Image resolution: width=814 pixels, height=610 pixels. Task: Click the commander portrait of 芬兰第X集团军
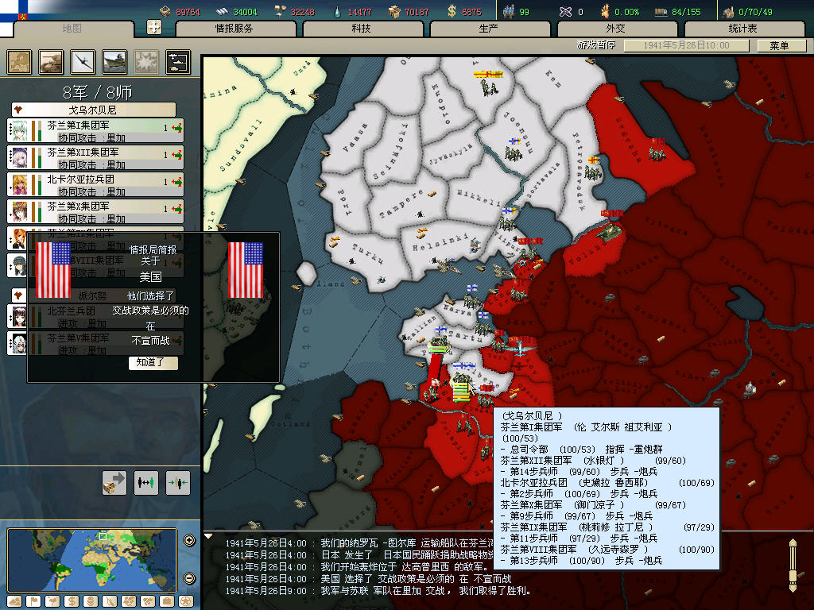pos(19,211)
